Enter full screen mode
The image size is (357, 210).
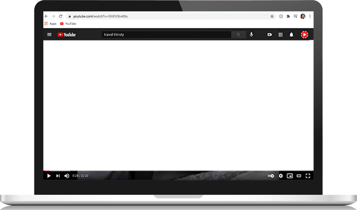tap(308, 176)
